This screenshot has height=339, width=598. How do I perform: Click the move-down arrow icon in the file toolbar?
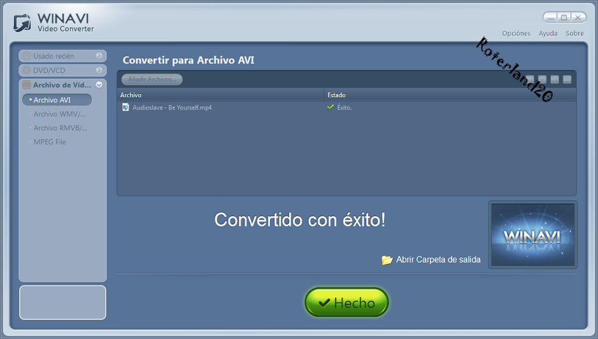[542, 80]
